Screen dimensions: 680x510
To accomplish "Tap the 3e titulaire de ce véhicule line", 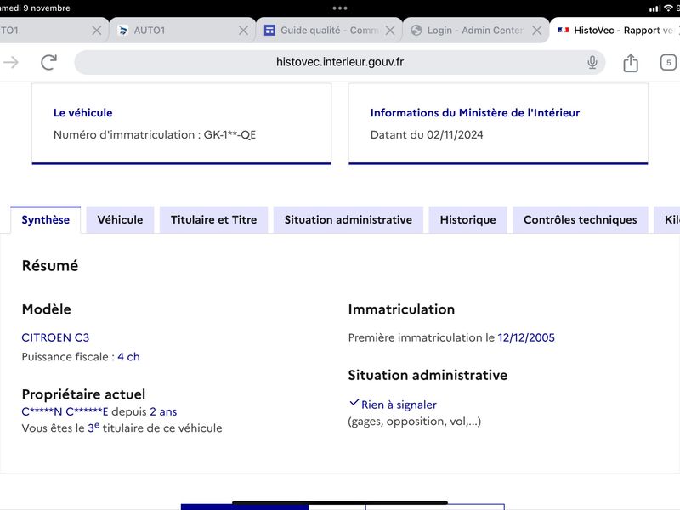I will [122, 428].
